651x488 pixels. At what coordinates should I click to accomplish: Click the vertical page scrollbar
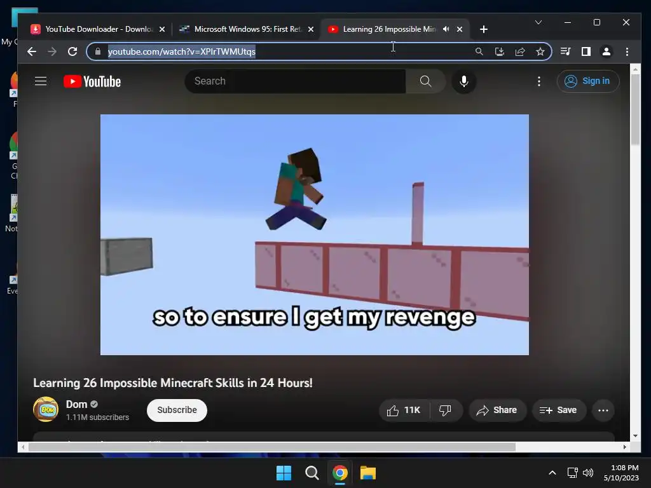click(x=635, y=110)
